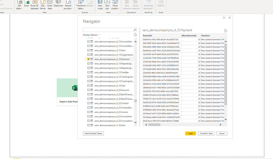This screenshot has width=273, height=159.
Task: Click the Transform Data button
Action: (x=206, y=134)
